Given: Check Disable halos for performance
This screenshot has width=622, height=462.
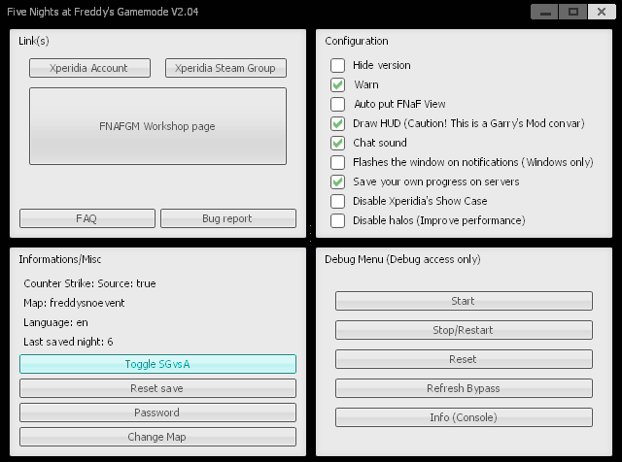Looking at the screenshot, I should coord(337,220).
